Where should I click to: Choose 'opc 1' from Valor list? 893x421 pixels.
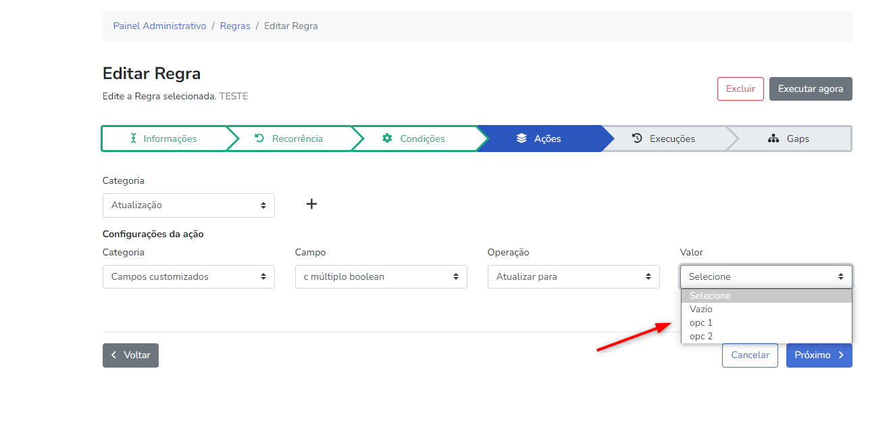701,323
